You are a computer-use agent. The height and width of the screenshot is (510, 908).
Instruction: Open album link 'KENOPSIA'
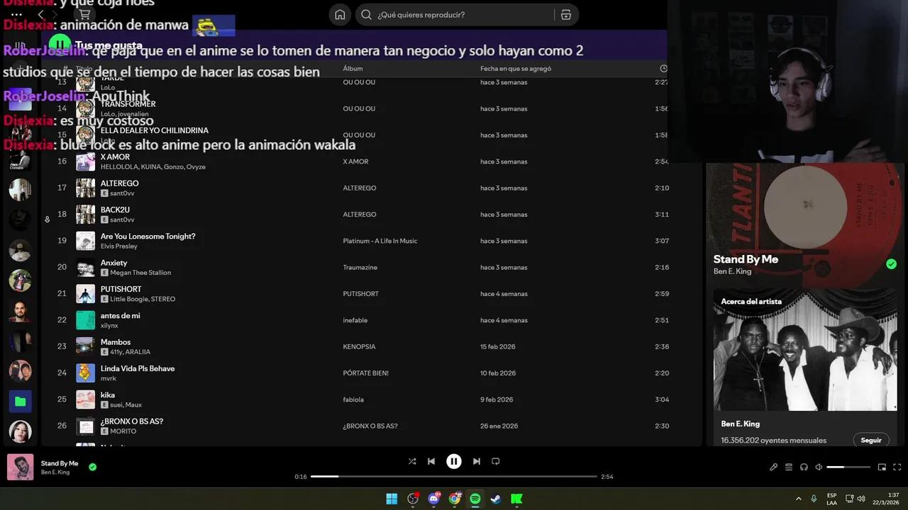click(x=359, y=346)
